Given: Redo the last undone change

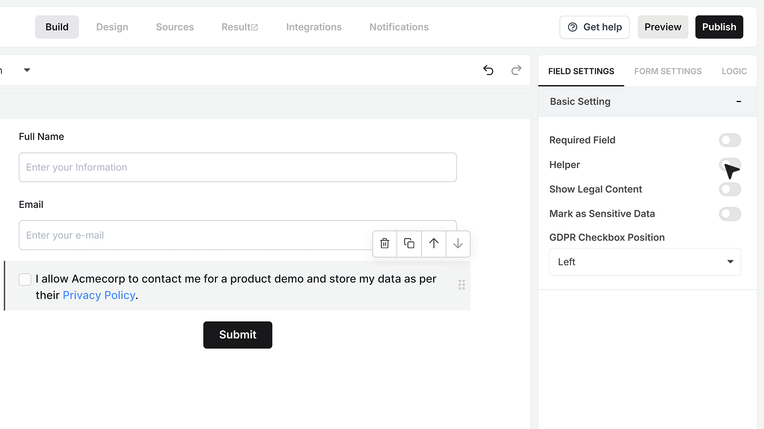Looking at the screenshot, I should (x=516, y=70).
